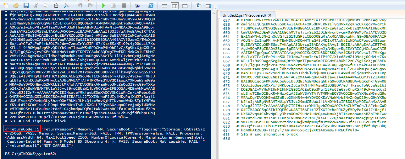Click "# SIG # End signature block" in script pane
Viewport: 405px width, 159px height.
(267, 134)
